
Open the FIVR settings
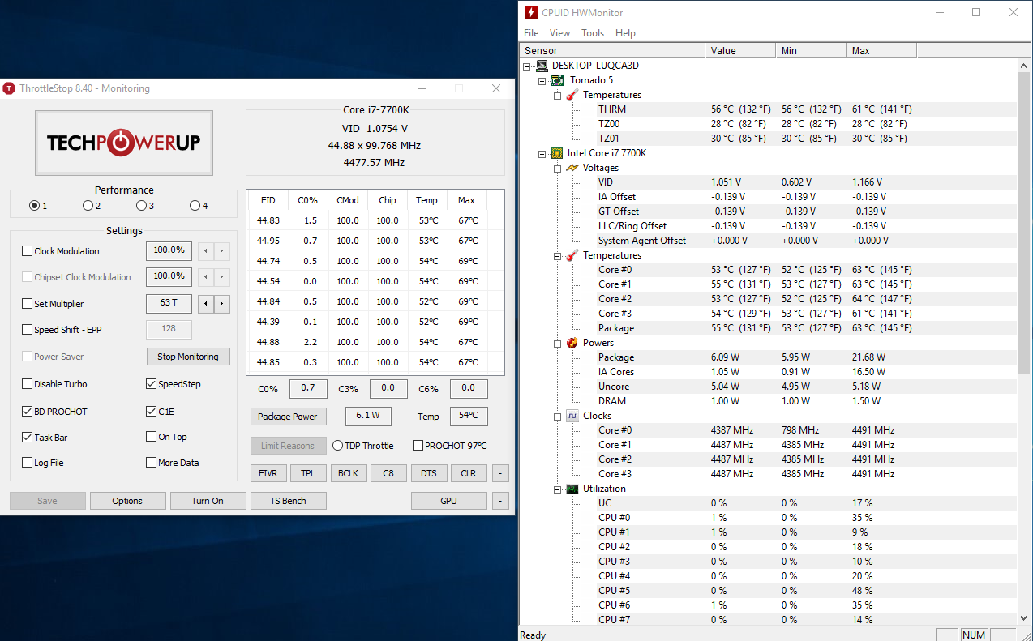click(x=268, y=473)
